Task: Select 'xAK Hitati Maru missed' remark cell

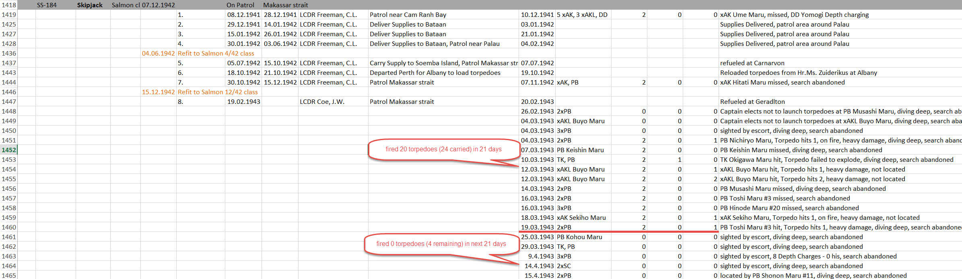Action: pos(783,82)
